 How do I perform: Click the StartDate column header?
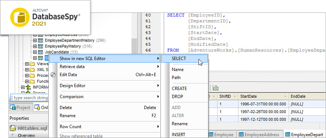click(263, 96)
